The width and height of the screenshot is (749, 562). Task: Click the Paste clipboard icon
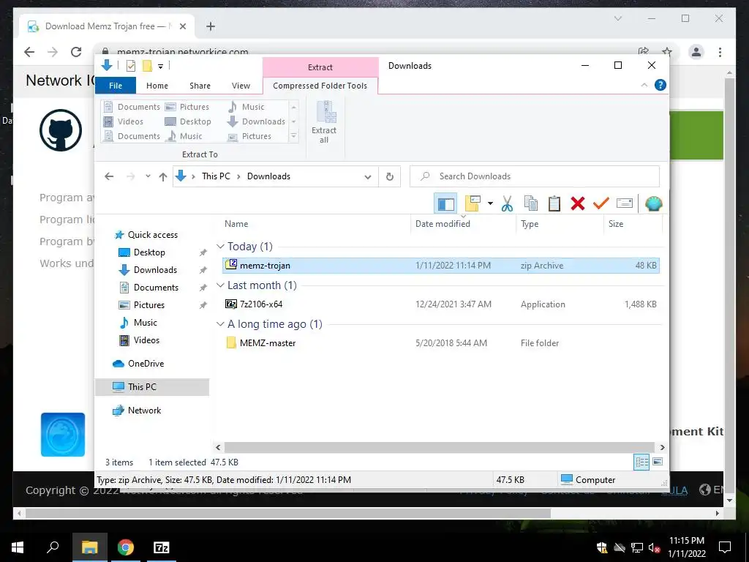[554, 203]
